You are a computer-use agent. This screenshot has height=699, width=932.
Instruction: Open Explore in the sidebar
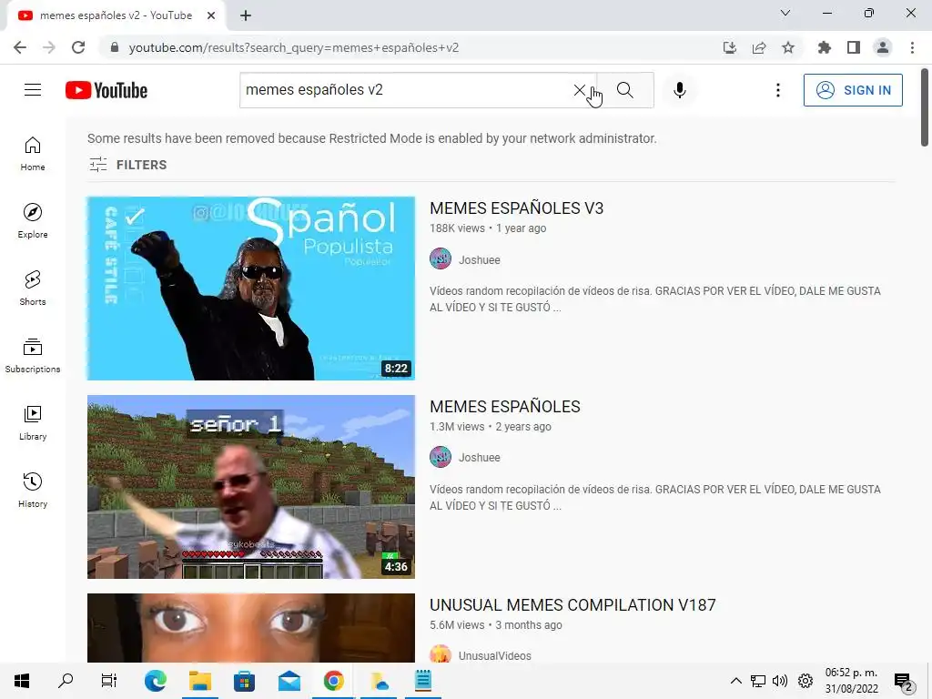33,221
